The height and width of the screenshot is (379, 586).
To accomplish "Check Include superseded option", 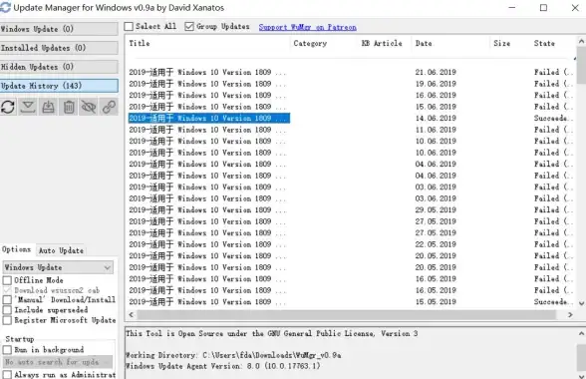I will (7, 310).
